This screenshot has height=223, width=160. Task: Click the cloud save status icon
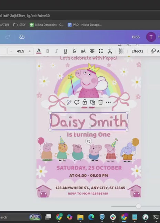click(x=22, y=37)
